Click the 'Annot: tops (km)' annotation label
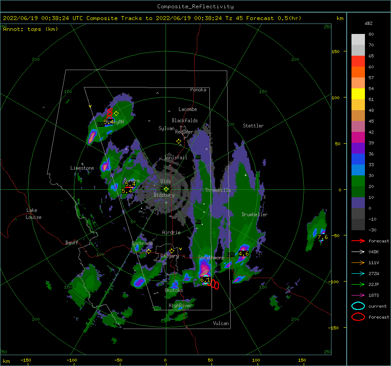Viewport: 391px width, 366px height. [30, 29]
